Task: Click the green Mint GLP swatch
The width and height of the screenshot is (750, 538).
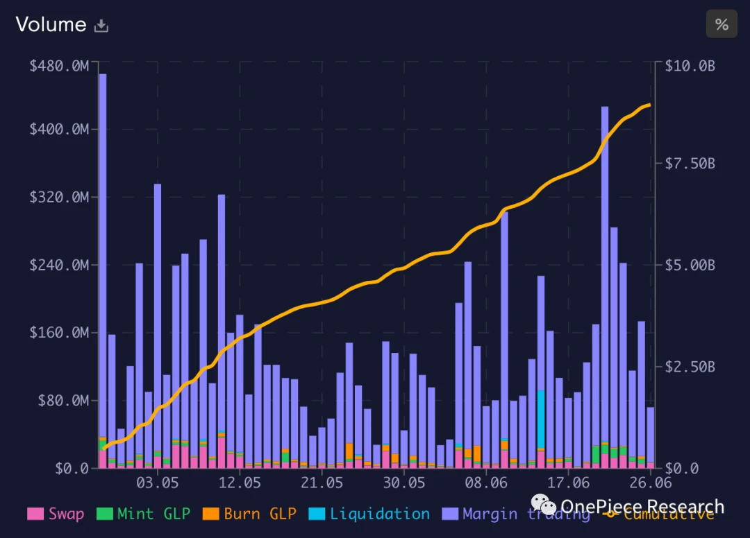Action: pyautogui.click(x=104, y=514)
